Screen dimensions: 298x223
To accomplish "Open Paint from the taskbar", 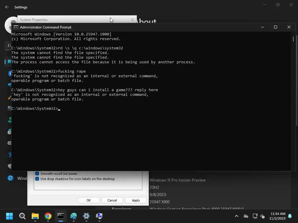I will coord(74,216).
